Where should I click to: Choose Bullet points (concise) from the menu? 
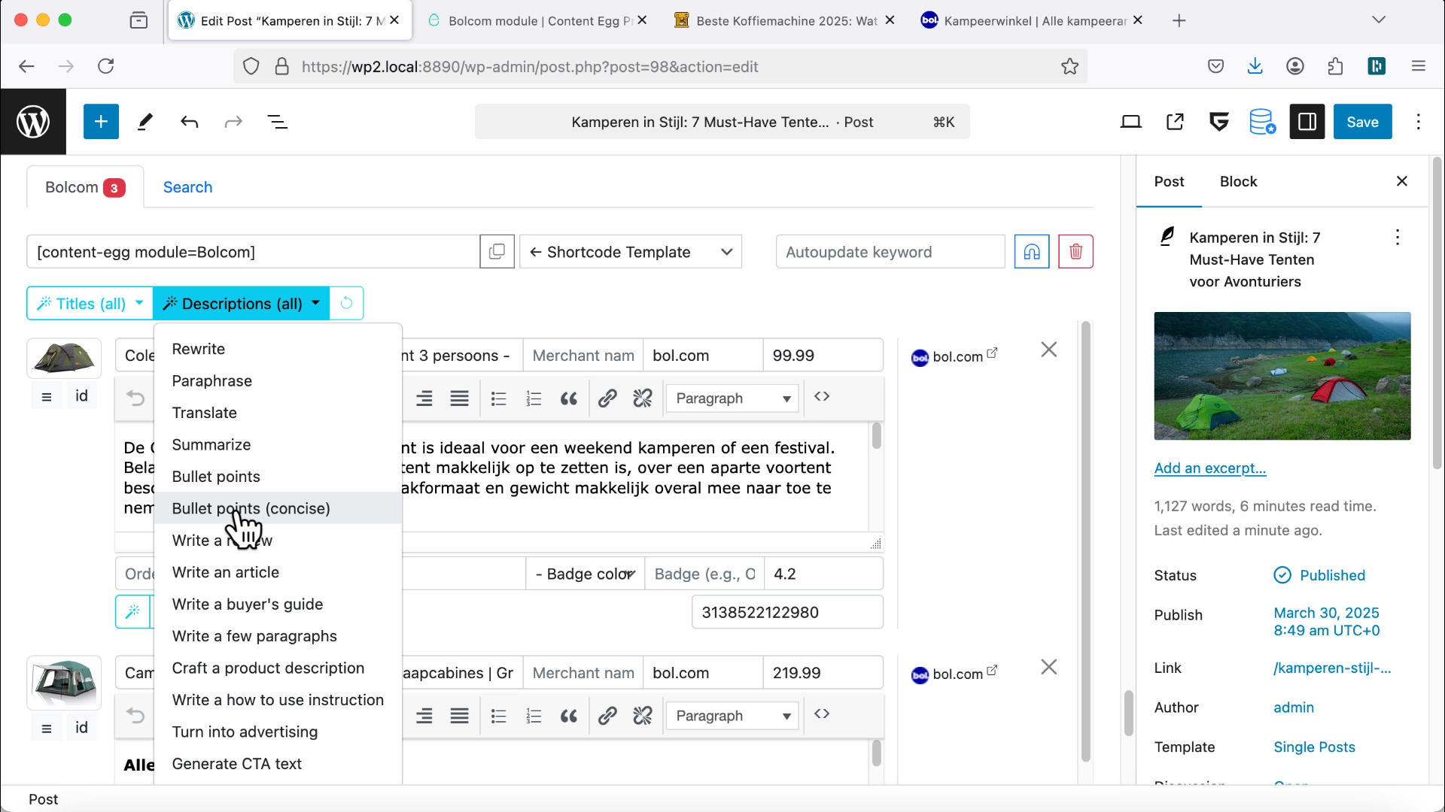coord(251,508)
